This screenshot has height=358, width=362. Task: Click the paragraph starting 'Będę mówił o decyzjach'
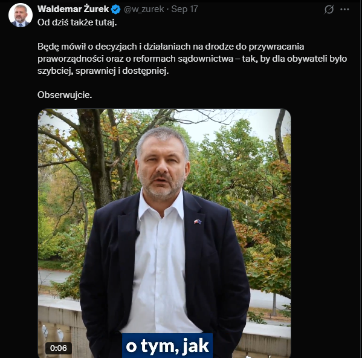[x=192, y=59]
